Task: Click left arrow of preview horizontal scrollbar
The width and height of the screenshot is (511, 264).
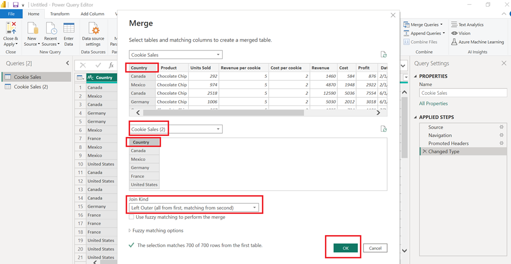Action: click(138, 113)
